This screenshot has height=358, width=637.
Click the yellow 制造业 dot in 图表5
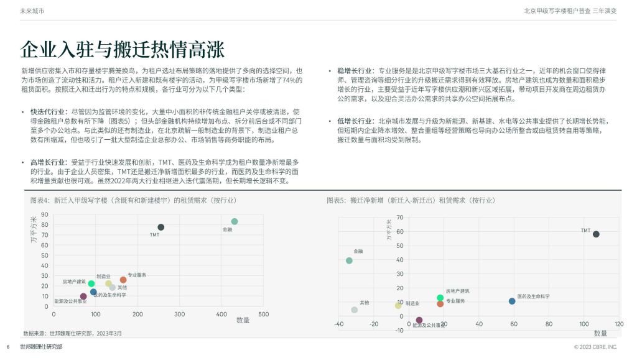[x=398, y=305]
